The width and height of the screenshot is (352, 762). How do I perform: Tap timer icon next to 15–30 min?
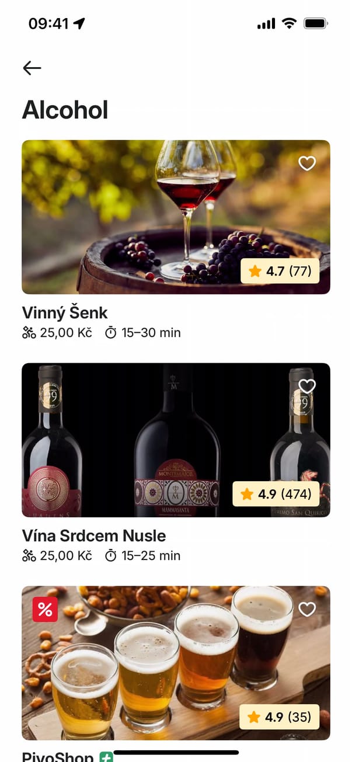[111, 333]
